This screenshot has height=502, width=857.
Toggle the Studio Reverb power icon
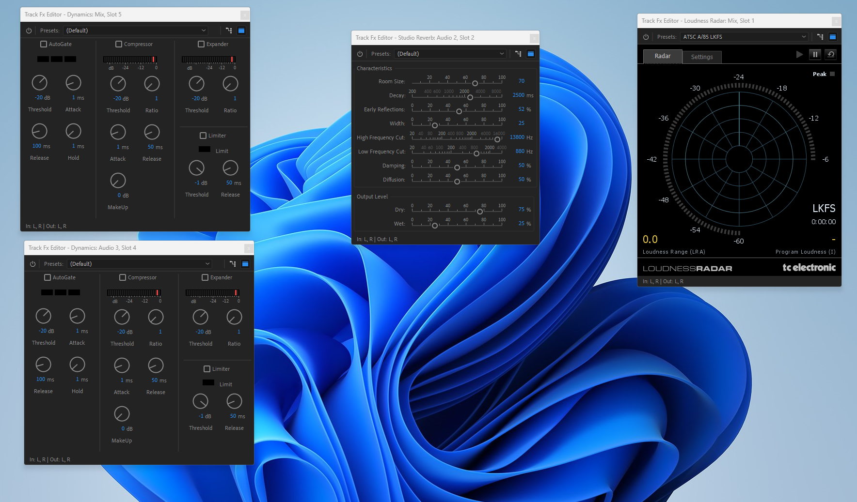pos(360,54)
